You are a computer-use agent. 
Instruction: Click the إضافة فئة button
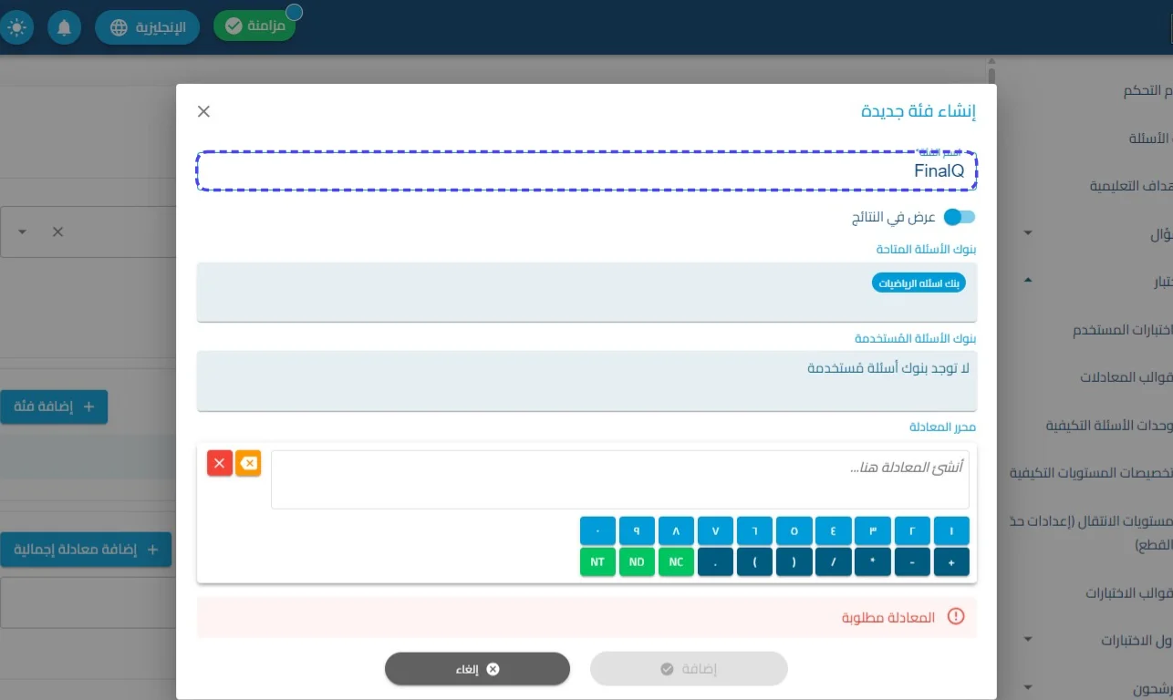pyautogui.click(x=54, y=407)
